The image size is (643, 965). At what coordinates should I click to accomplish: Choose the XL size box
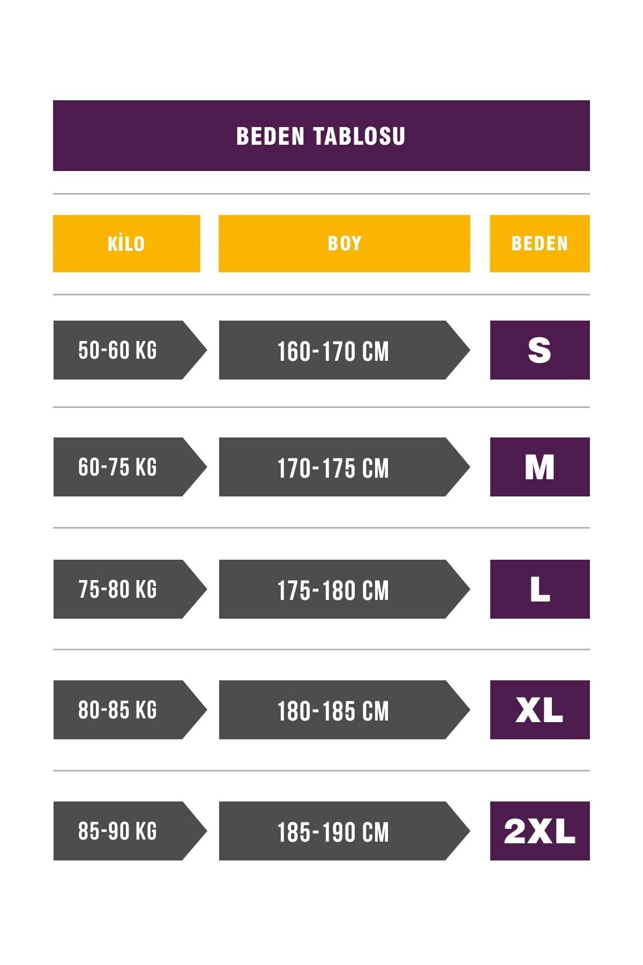540,710
